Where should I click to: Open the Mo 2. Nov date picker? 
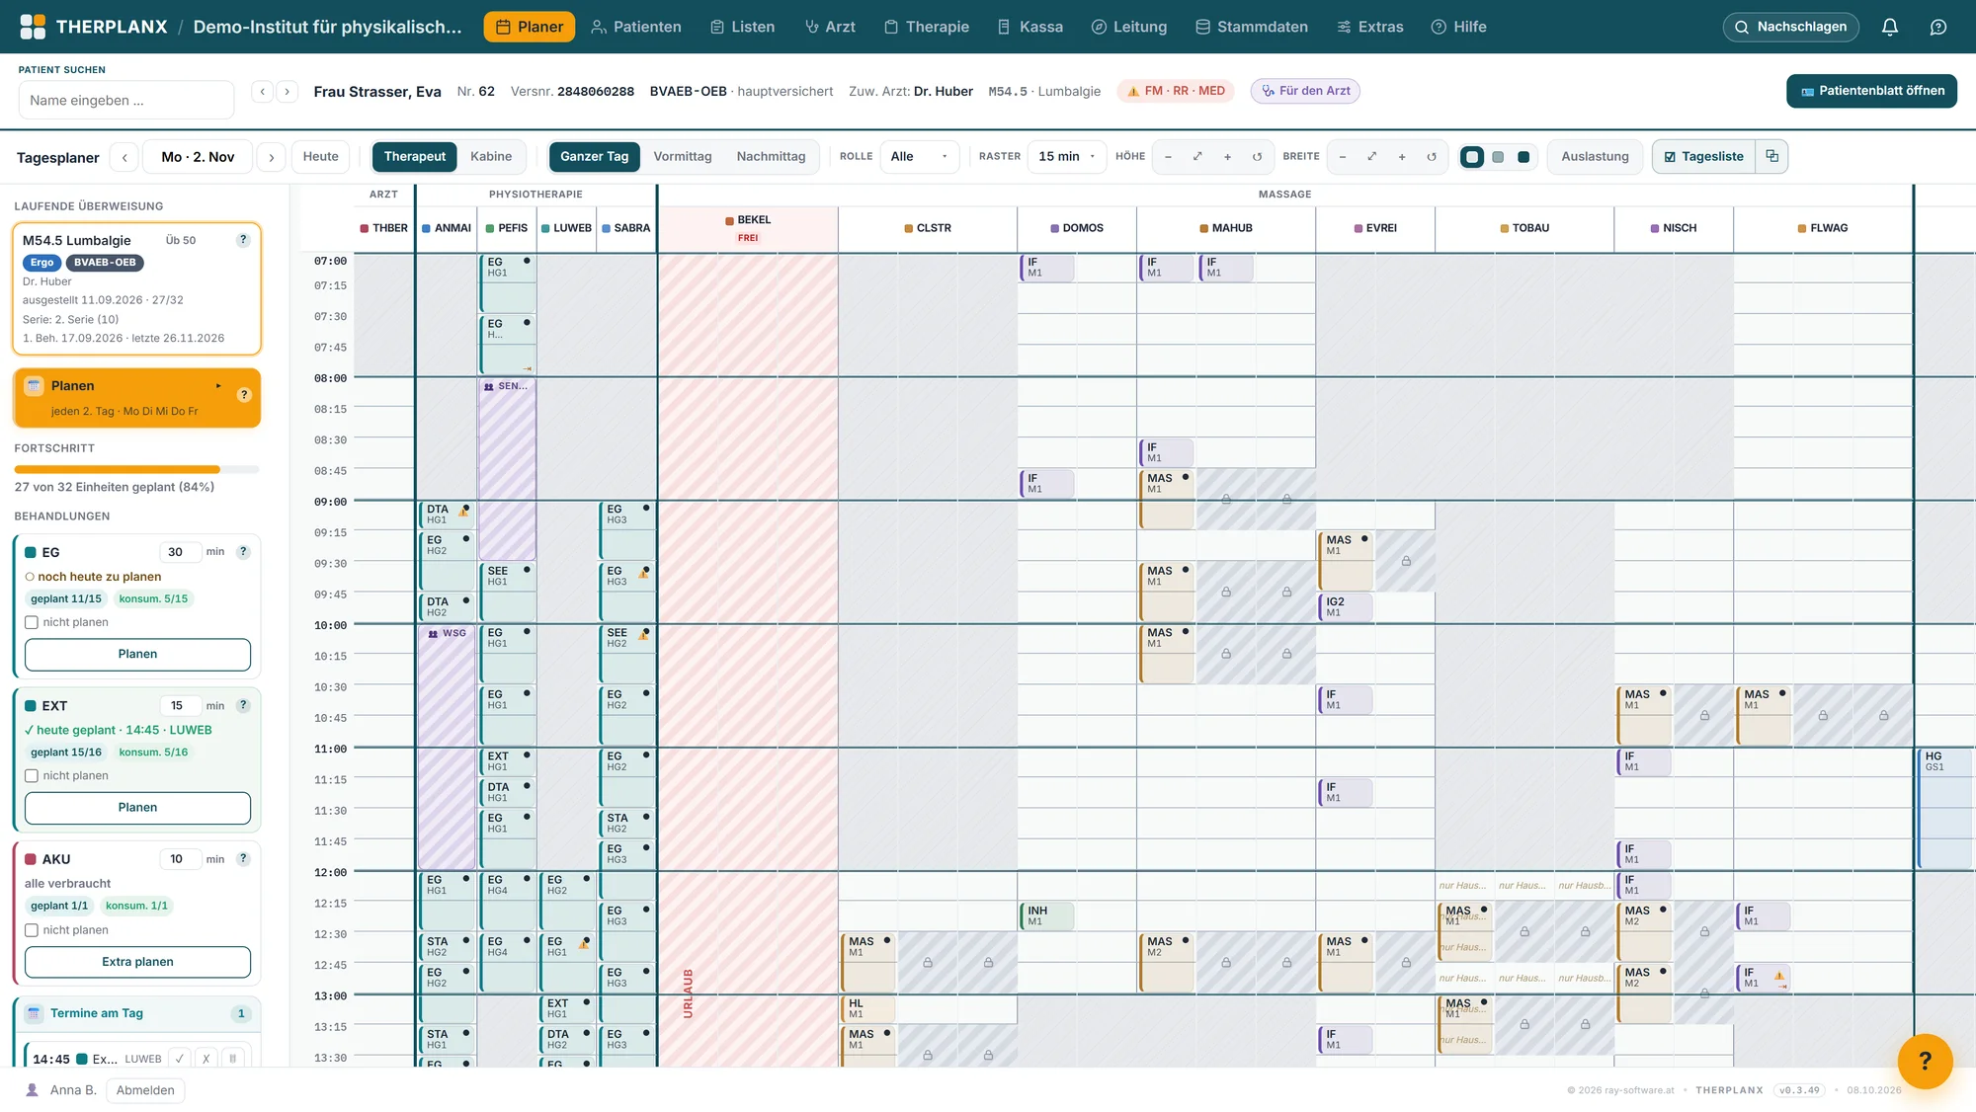(198, 157)
